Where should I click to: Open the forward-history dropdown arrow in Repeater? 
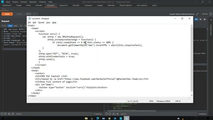(37, 14)
